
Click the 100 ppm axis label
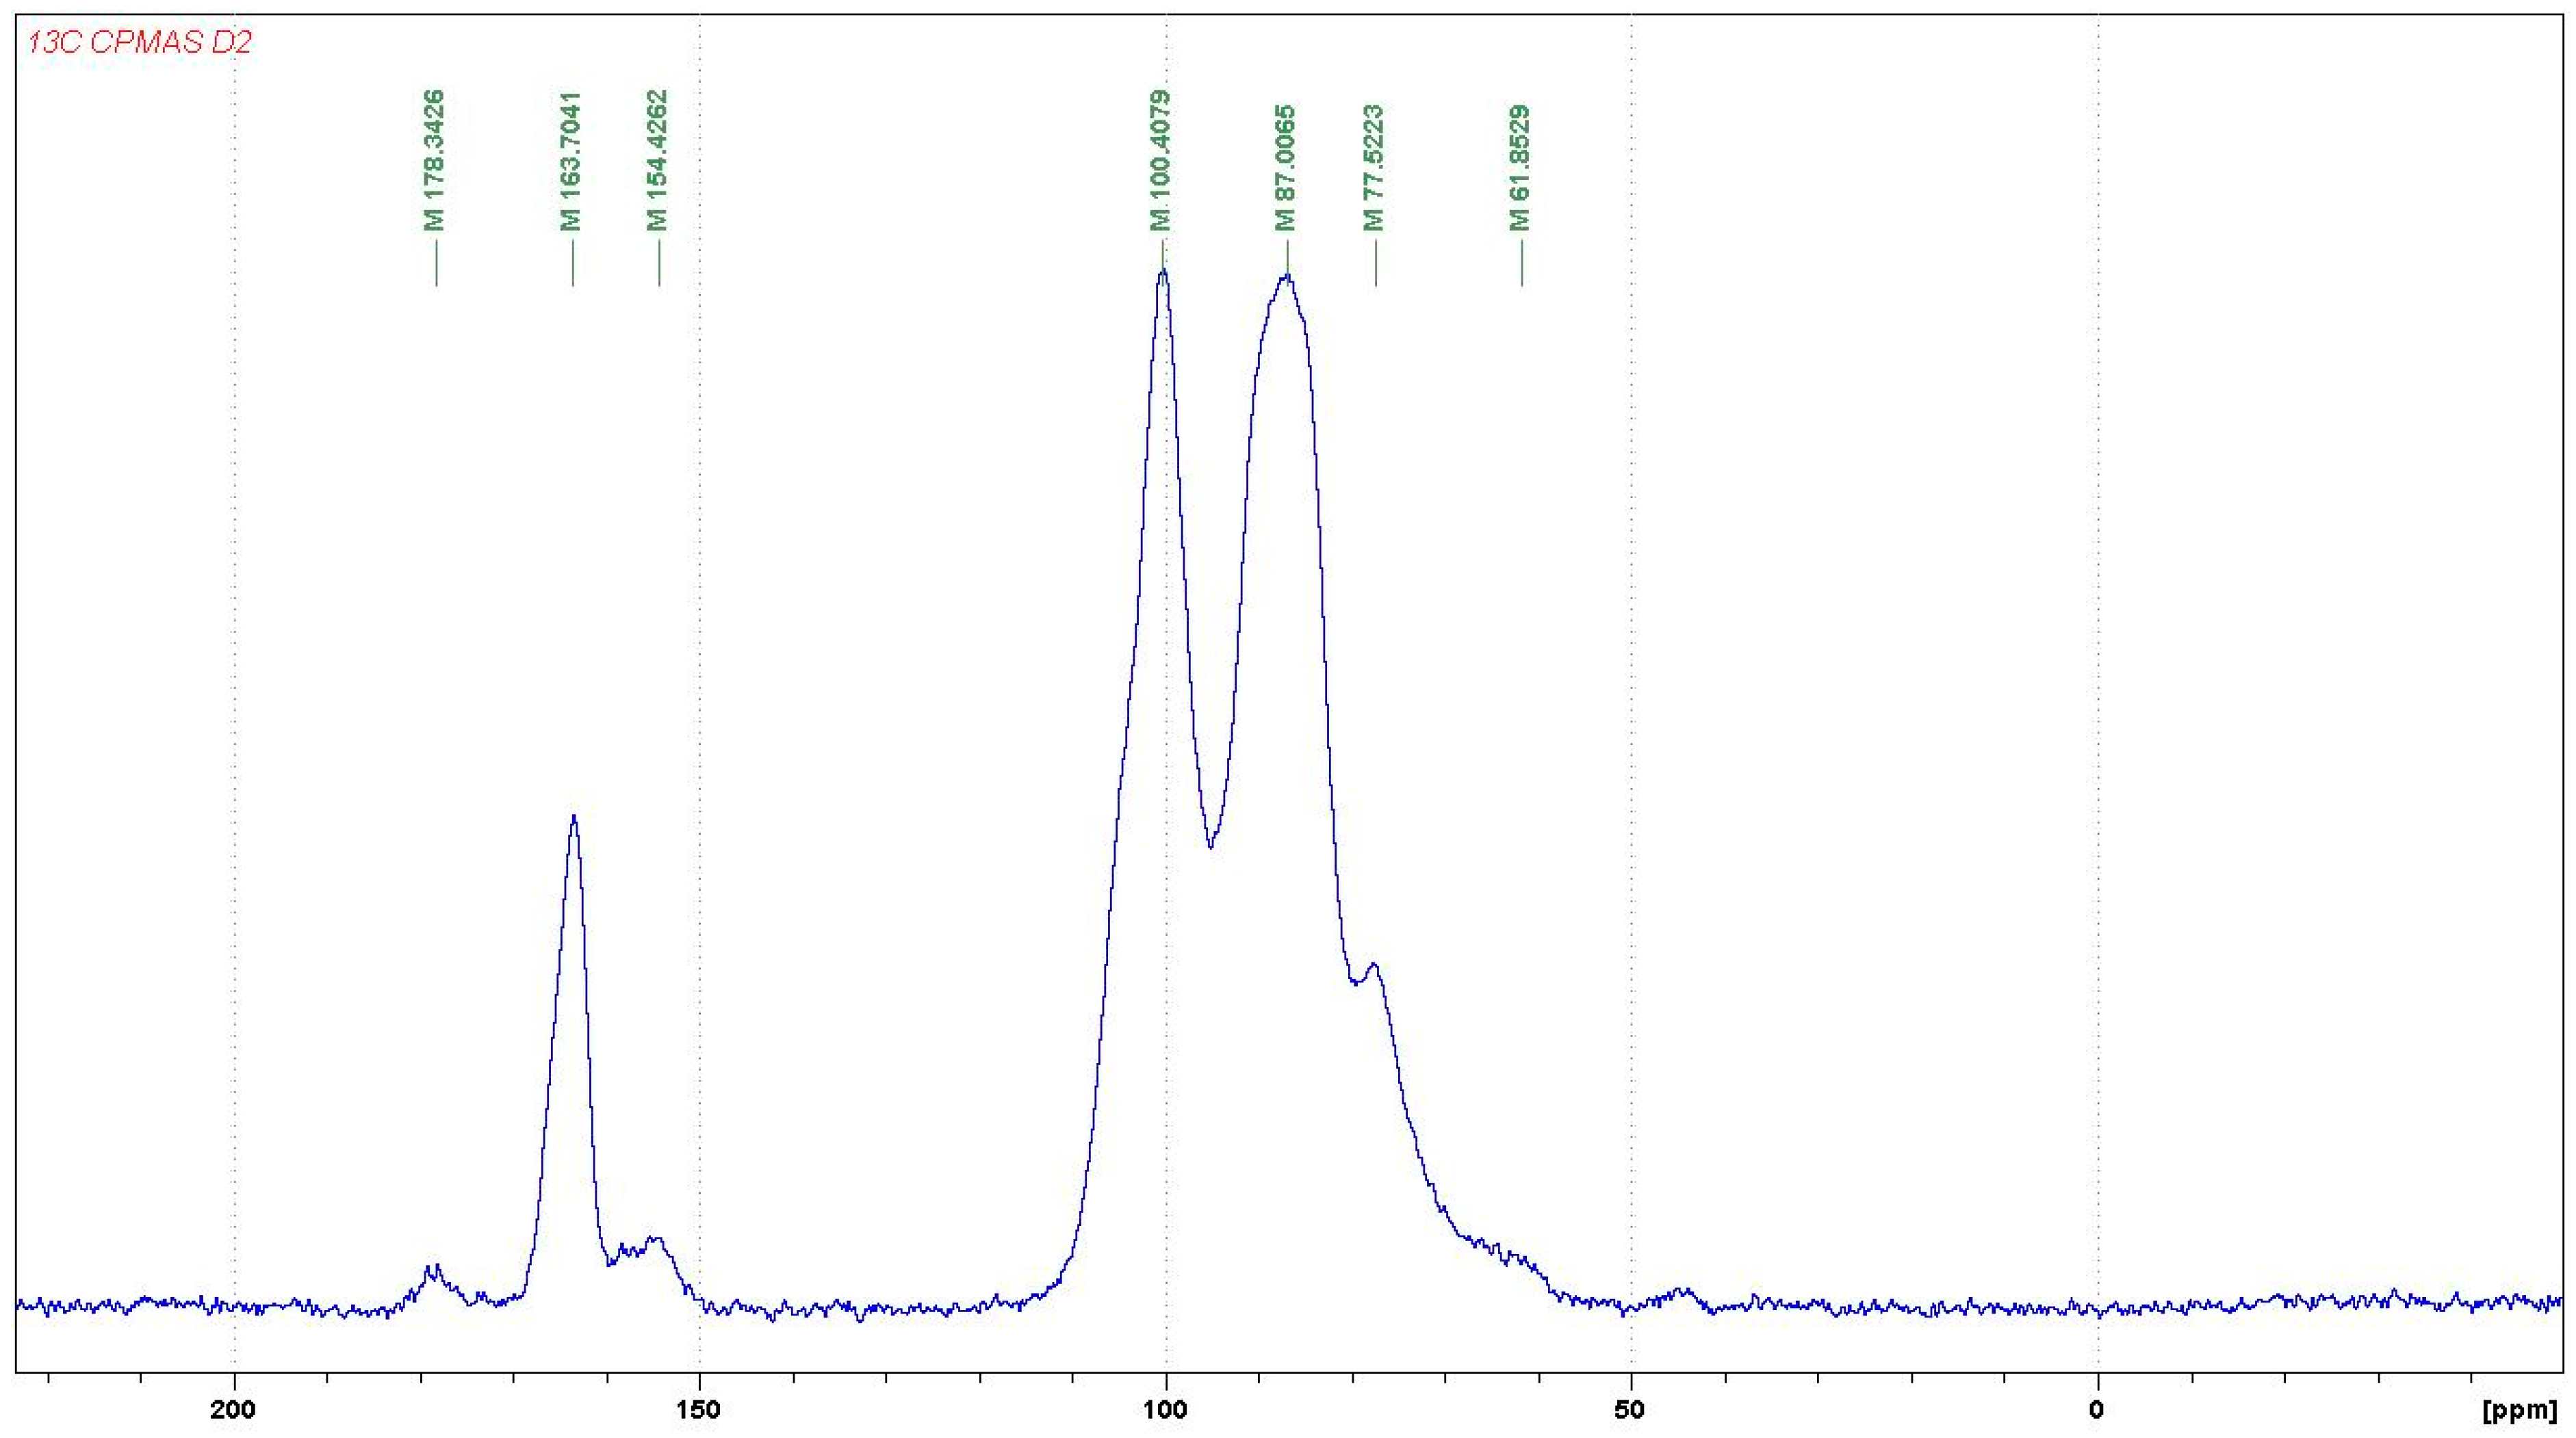(x=1165, y=1410)
